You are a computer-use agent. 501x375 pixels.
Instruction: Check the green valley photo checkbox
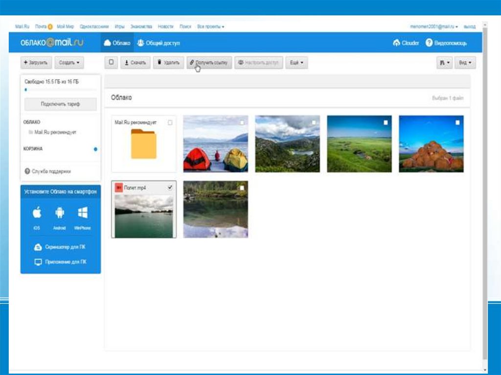click(x=386, y=123)
